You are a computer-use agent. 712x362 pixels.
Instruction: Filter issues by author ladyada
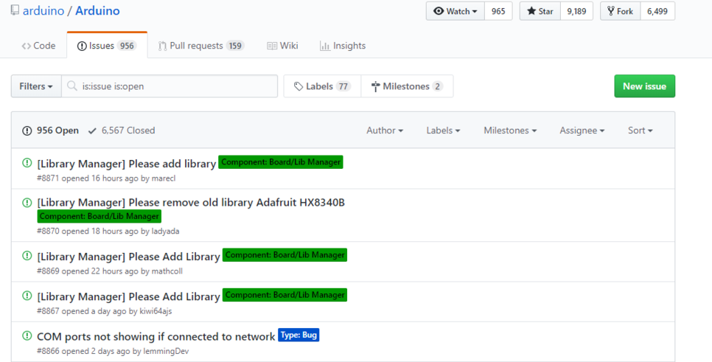pyautogui.click(x=165, y=232)
